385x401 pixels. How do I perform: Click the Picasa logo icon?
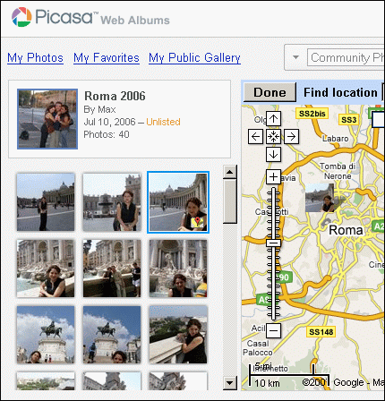coord(21,17)
